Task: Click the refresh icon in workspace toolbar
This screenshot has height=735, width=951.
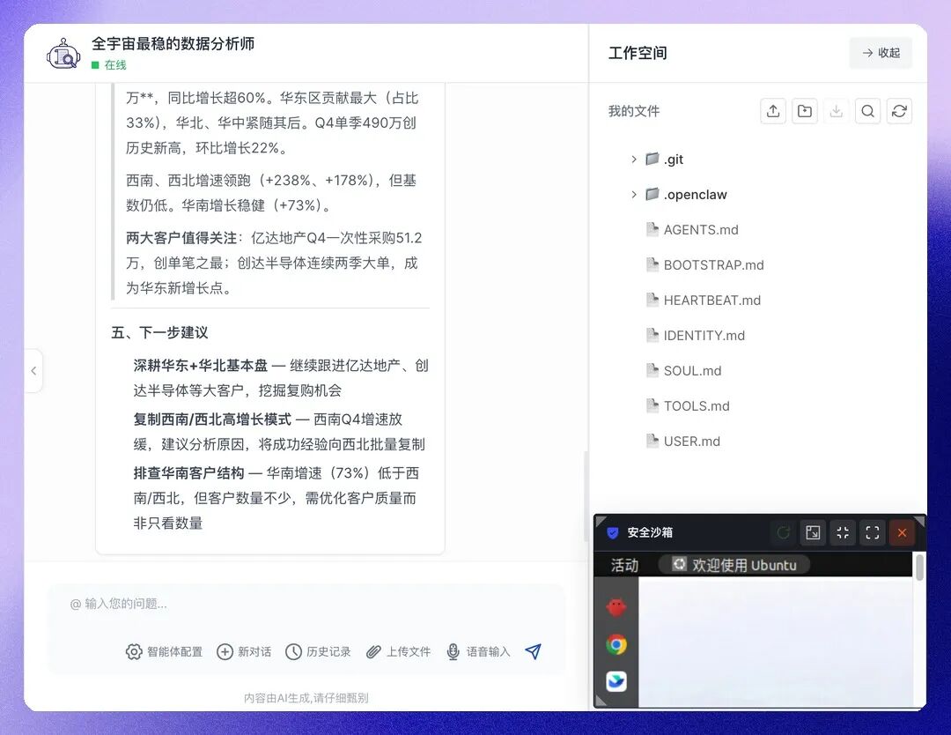Action: pos(899,111)
